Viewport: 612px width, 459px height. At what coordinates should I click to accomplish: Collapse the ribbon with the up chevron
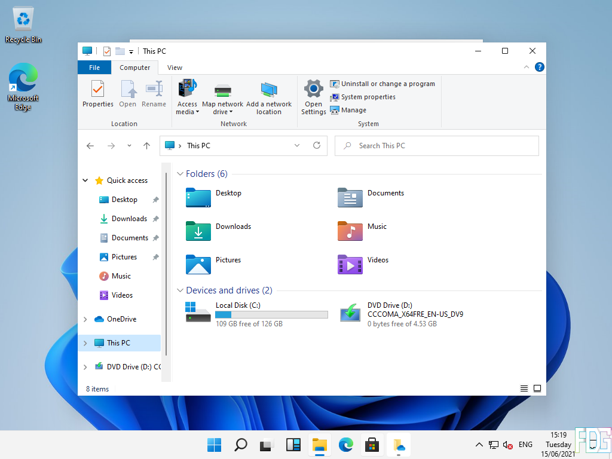(526, 67)
